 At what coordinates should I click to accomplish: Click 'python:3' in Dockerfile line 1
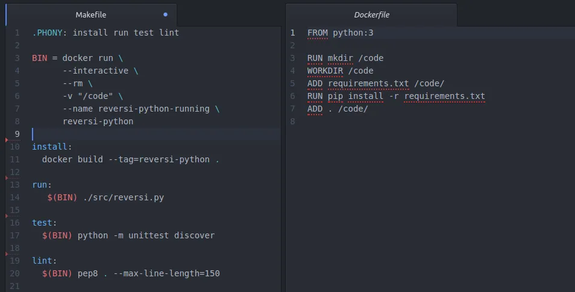pyautogui.click(x=353, y=33)
